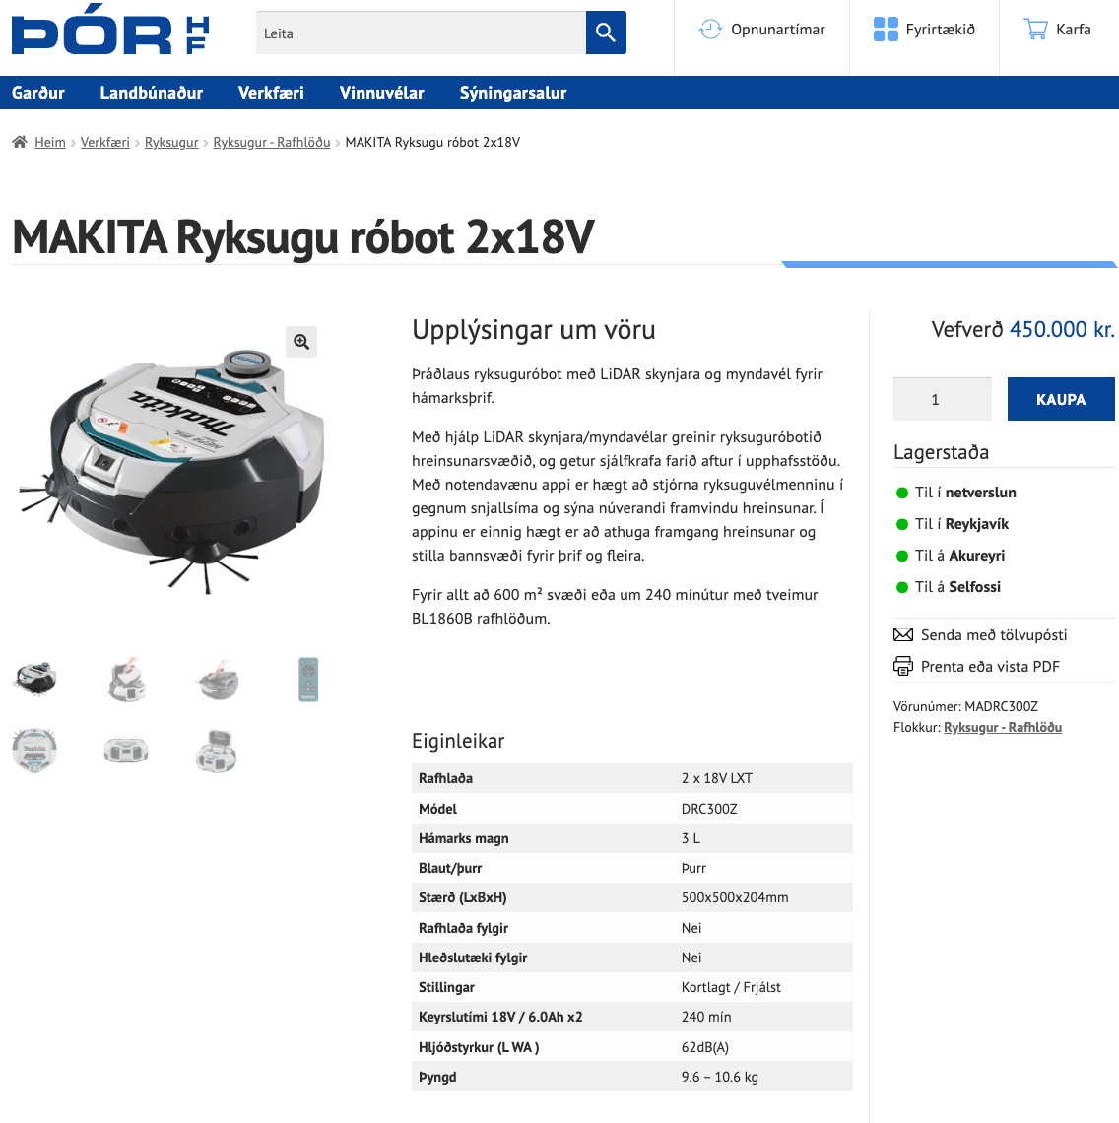
Task: Select first thumbnail of robot vacuum
Action: point(34,680)
